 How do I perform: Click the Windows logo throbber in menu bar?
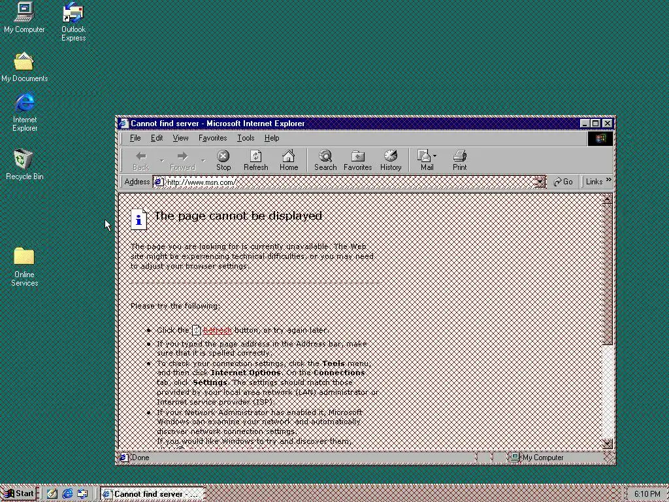click(x=600, y=139)
